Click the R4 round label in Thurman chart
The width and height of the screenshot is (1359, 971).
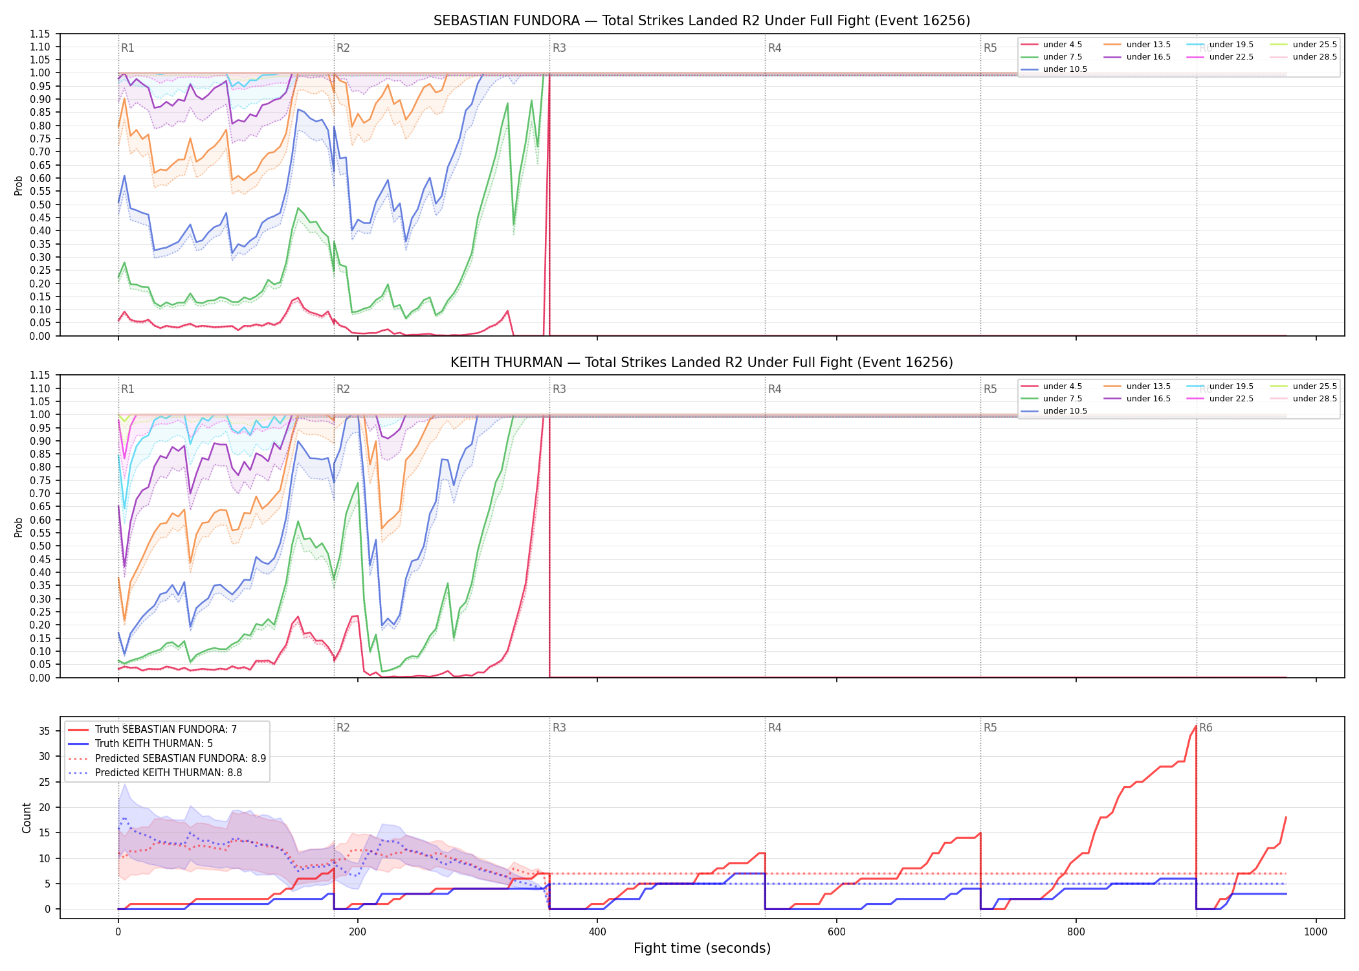click(x=775, y=389)
